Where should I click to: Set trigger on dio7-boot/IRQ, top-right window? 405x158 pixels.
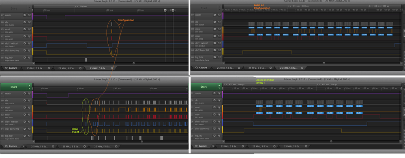pos(219,51)
